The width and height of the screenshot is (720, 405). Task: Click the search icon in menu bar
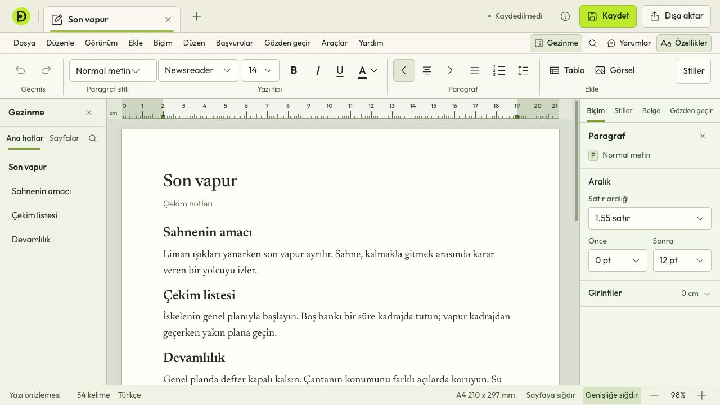(593, 43)
